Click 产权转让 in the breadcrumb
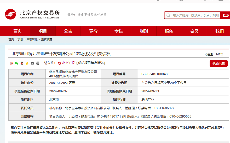Viewport: 230px width, 143px height. (x=32, y=40)
